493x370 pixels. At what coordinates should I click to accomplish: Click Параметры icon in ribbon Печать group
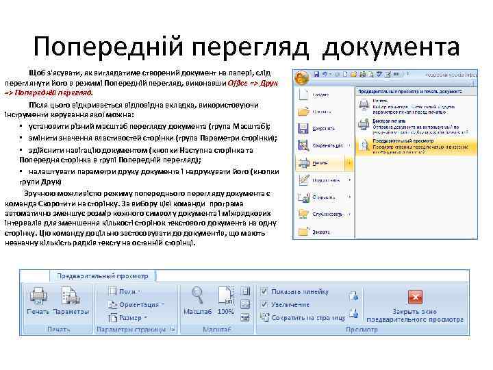click(x=71, y=301)
